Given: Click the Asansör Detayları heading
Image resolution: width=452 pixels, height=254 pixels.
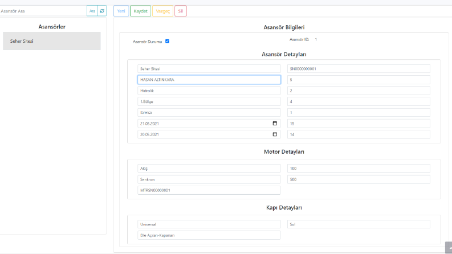Looking at the screenshot, I should pos(284,55).
